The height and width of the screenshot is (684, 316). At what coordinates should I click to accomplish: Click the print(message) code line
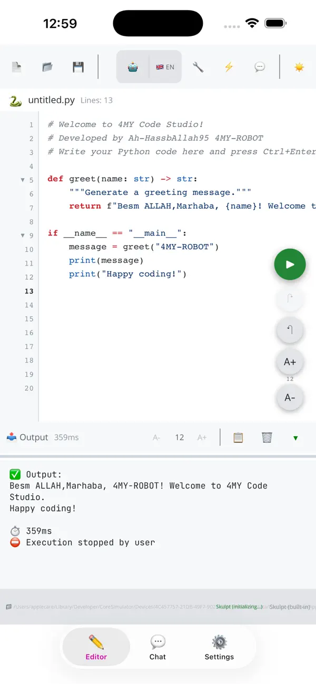[x=106, y=260]
